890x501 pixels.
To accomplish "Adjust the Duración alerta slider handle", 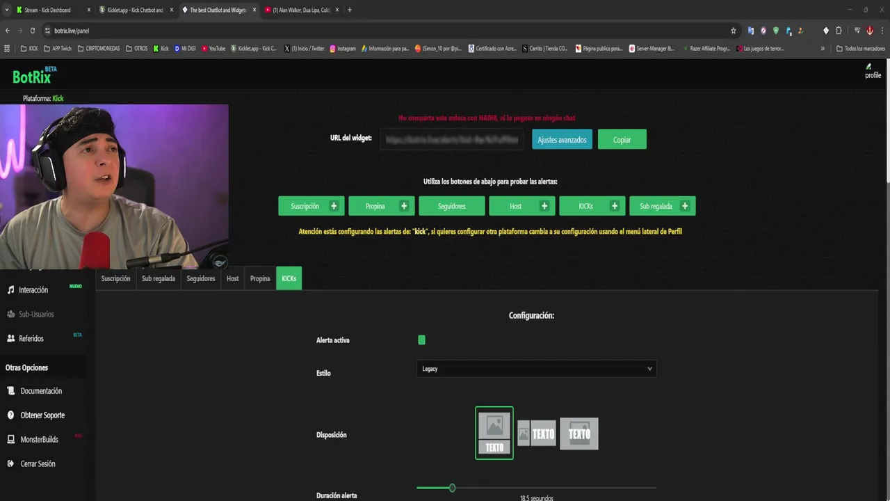I will [452, 488].
